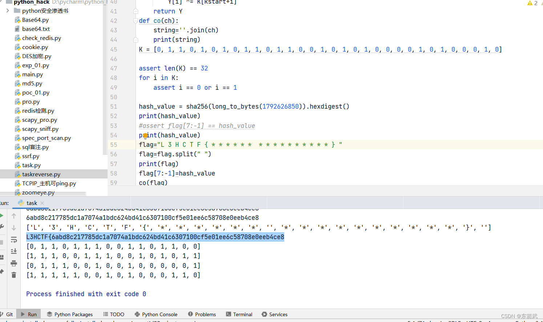Screen dimensions: 543x322
Task: Toggle soft-wrap in the run console
Action: 14,240
